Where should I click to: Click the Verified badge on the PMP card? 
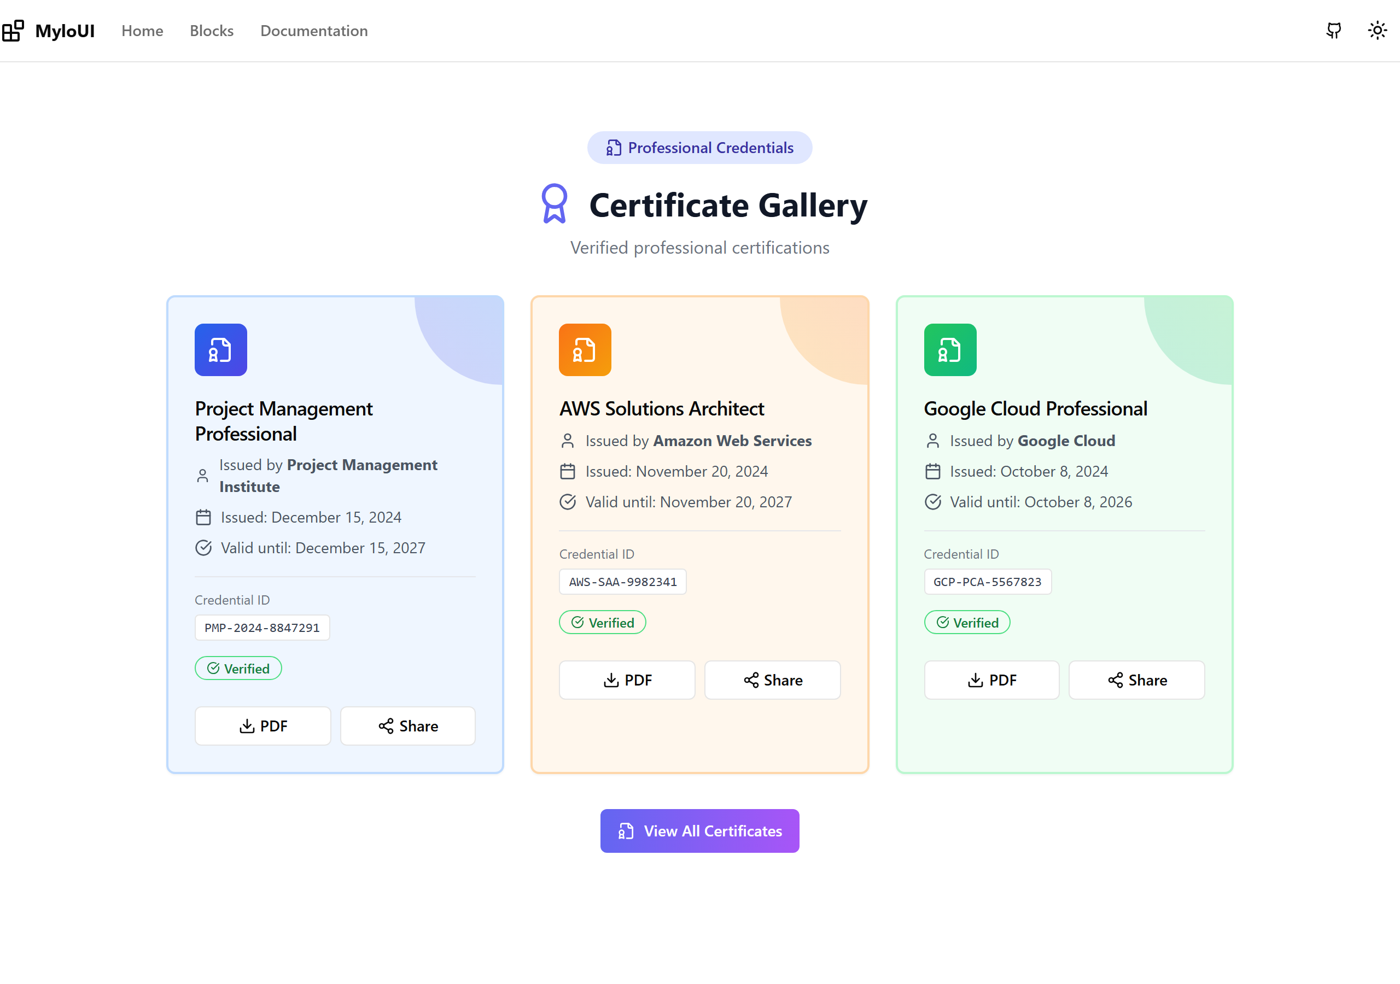[x=238, y=668]
